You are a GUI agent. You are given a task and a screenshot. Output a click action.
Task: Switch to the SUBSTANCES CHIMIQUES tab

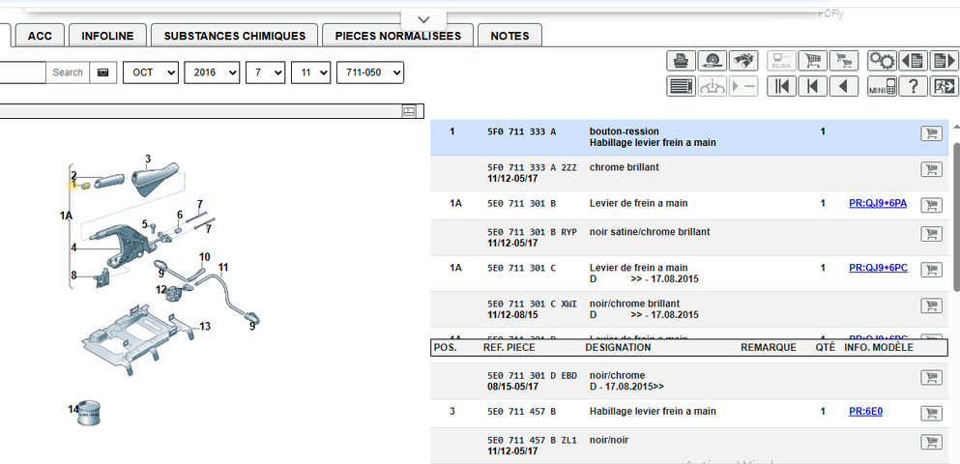(x=235, y=36)
